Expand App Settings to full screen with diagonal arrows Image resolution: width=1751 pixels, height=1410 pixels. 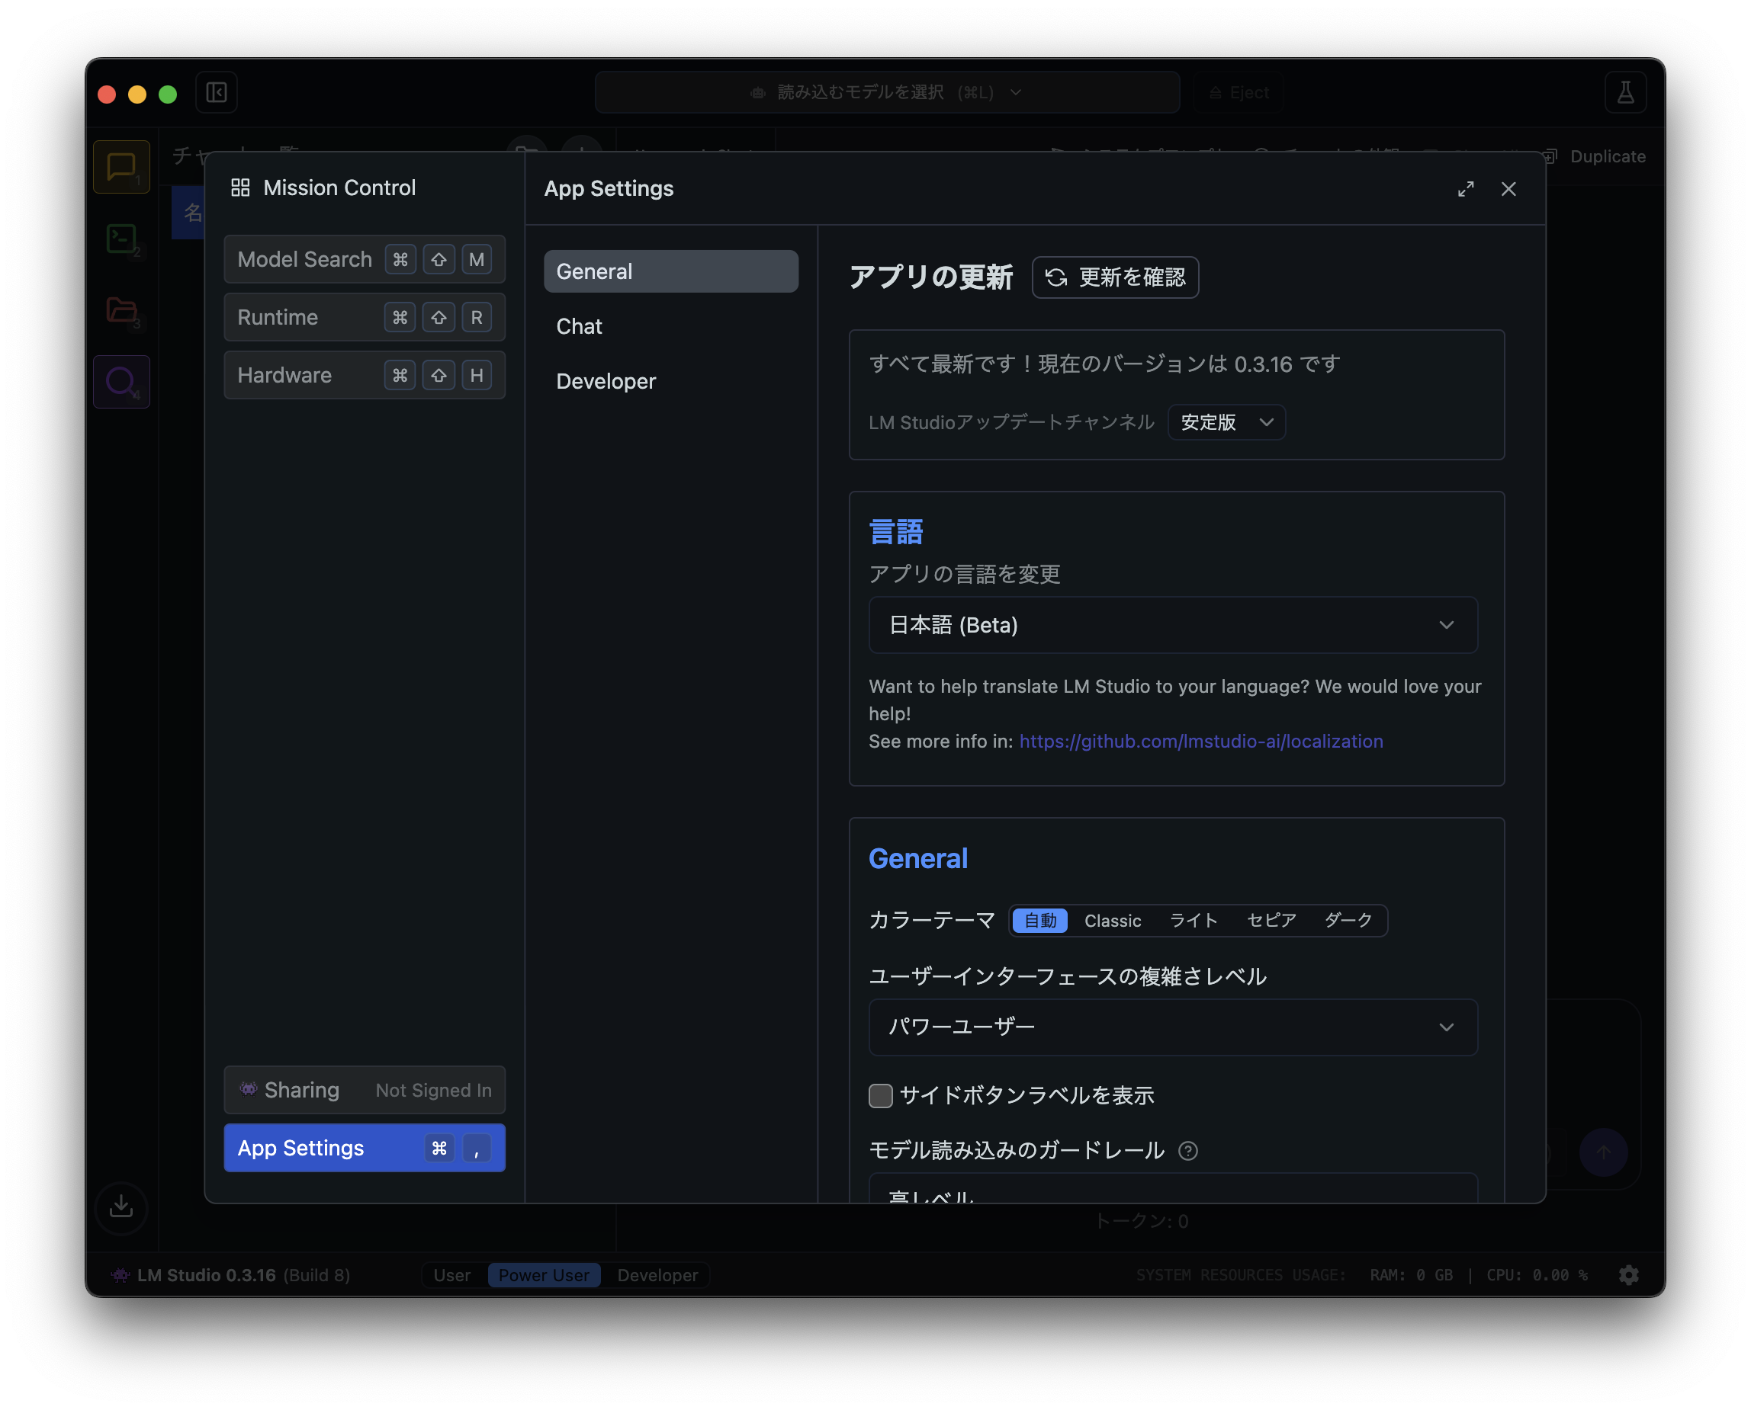(1465, 188)
